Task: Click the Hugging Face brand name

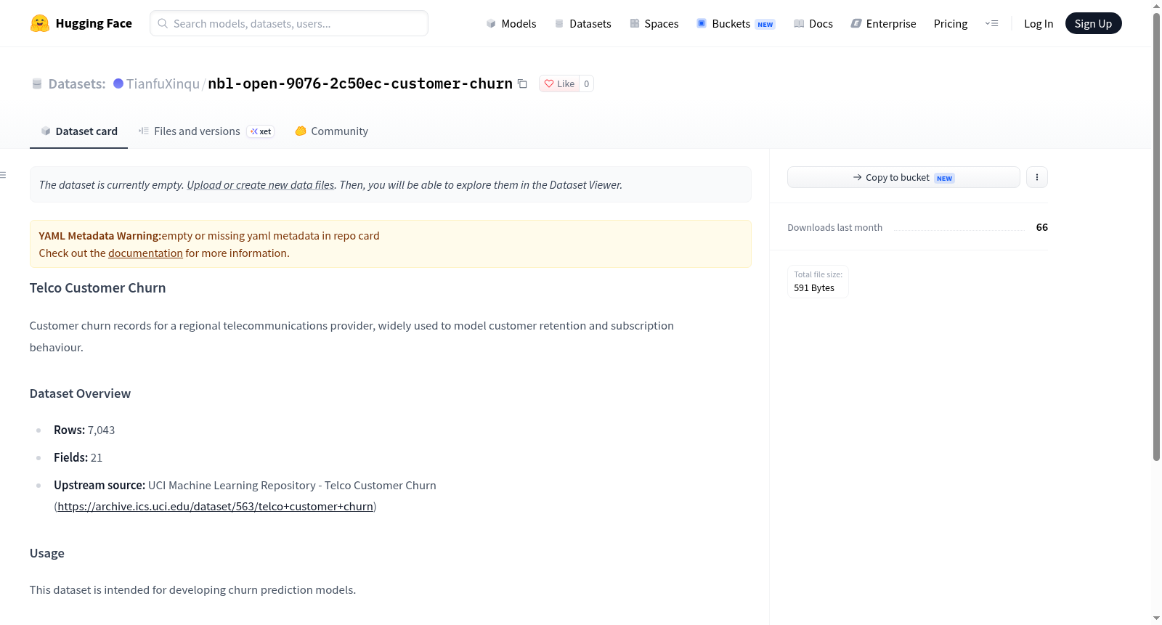Action: pos(94,23)
